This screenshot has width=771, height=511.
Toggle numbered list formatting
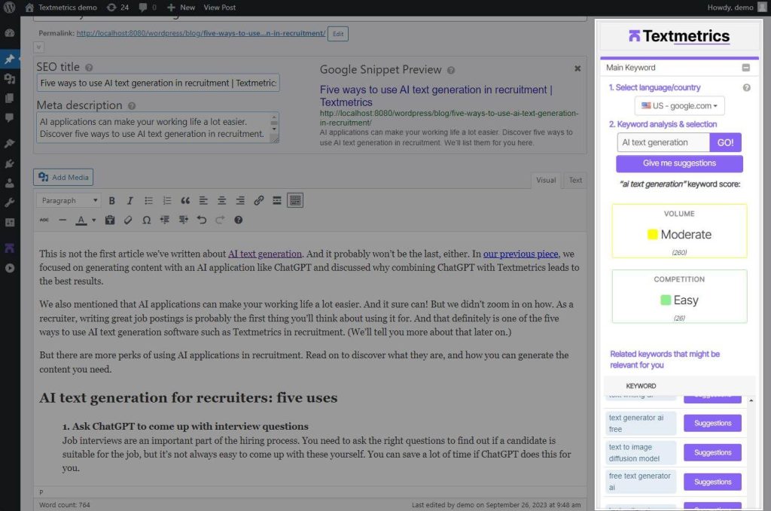[x=167, y=201]
